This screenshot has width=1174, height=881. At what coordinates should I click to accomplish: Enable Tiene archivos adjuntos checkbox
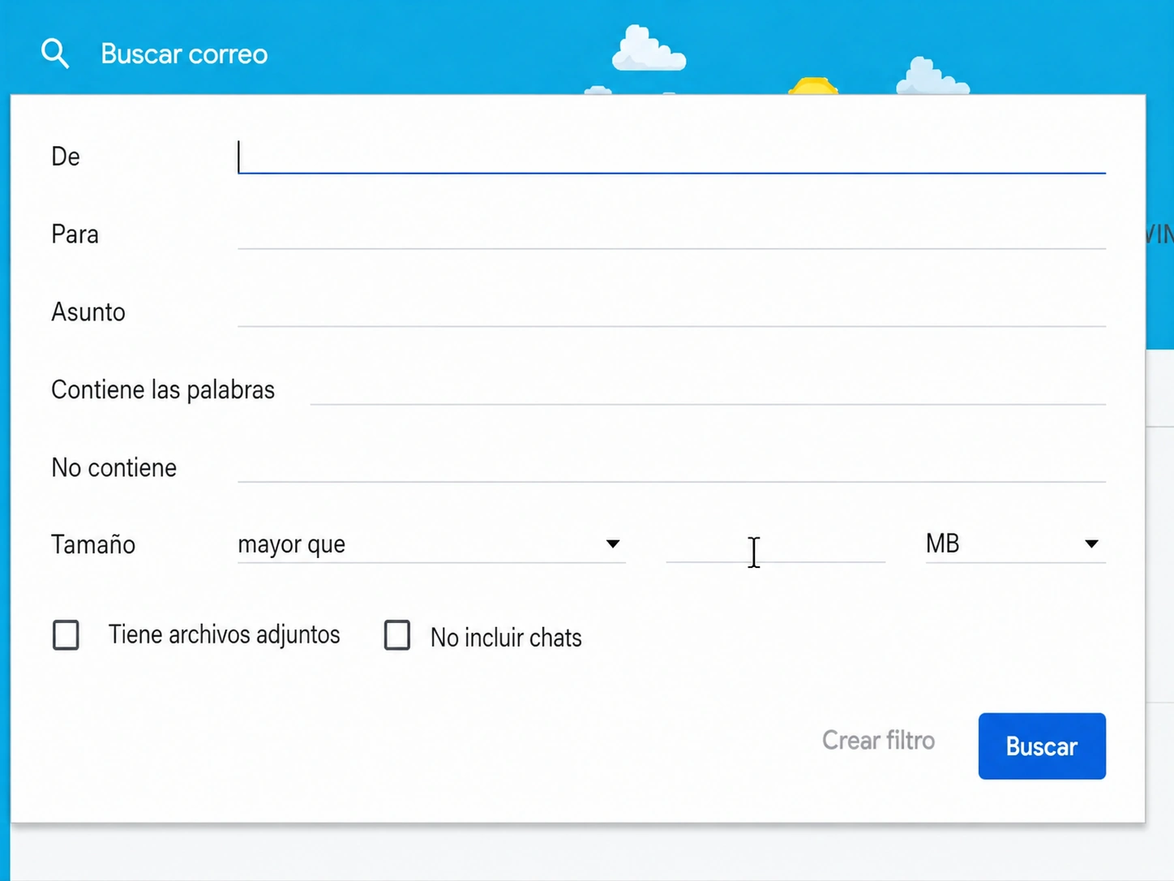tap(66, 635)
